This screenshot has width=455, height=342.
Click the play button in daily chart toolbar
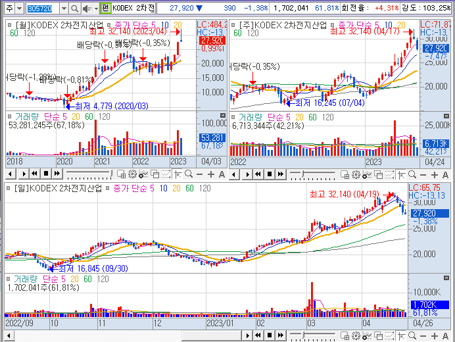tap(247, 336)
